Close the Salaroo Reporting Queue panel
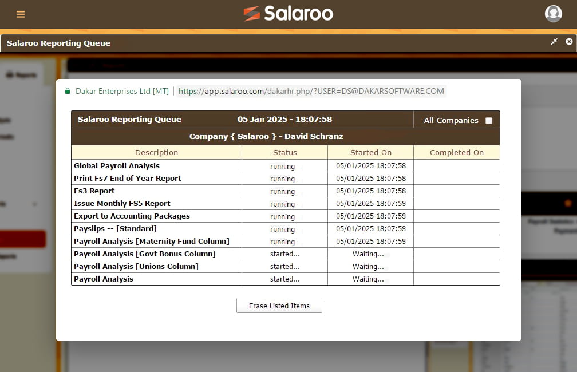Viewport: 577px width, 372px height. click(x=569, y=42)
